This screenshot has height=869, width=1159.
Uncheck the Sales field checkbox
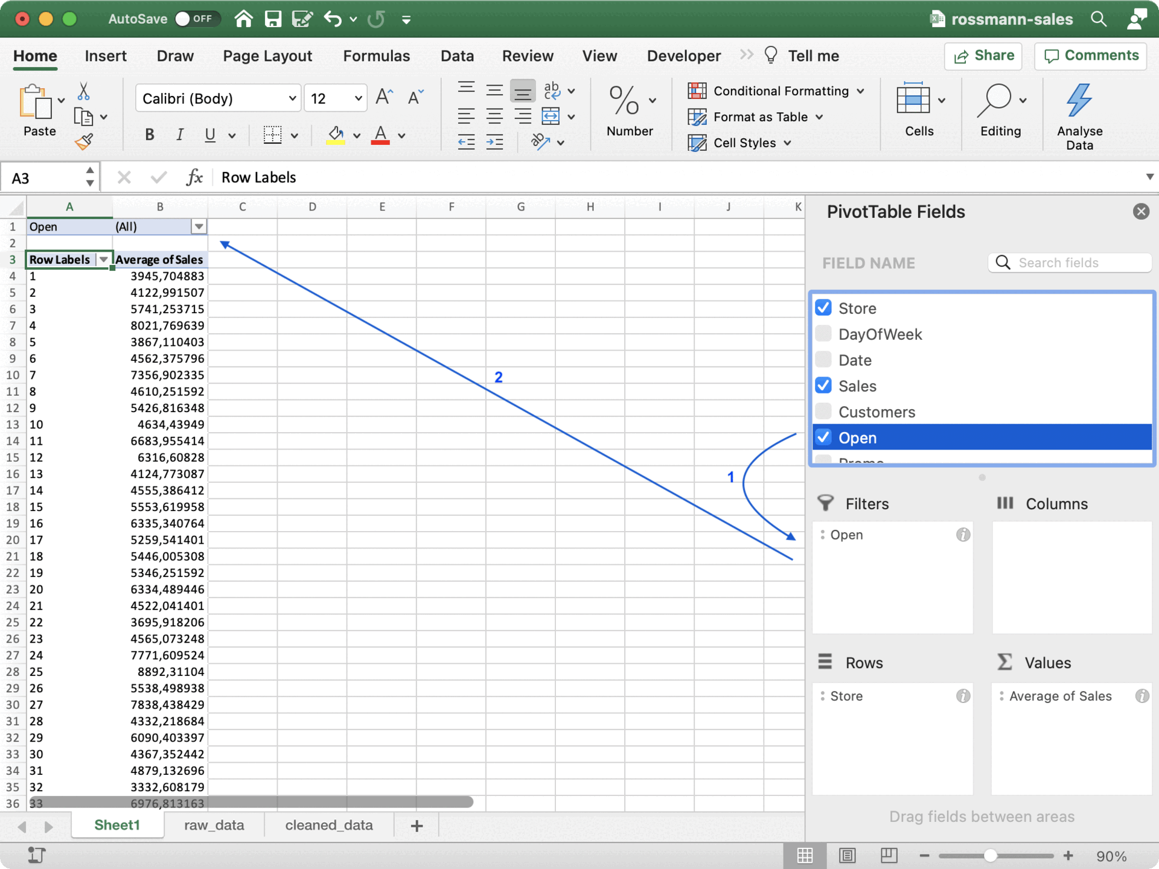coord(823,386)
